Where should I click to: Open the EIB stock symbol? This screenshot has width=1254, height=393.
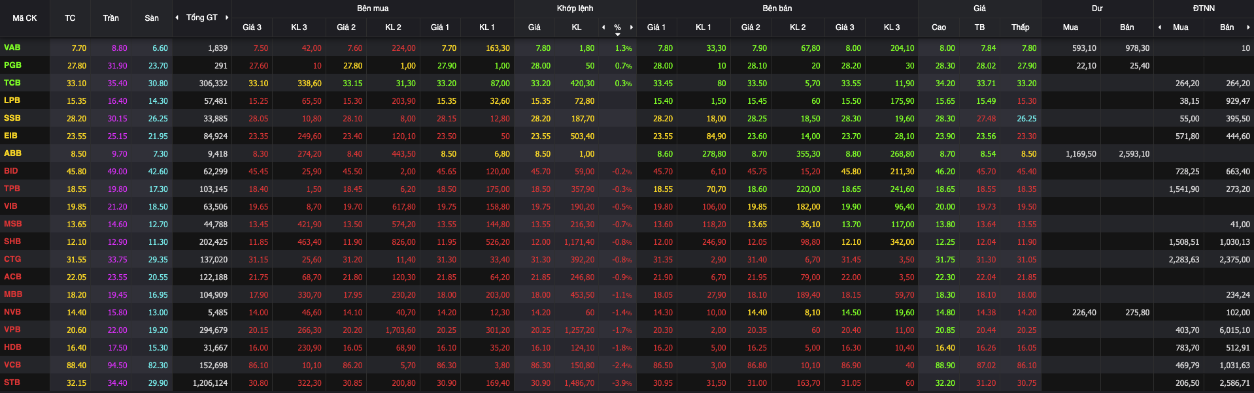click(x=10, y=136)
